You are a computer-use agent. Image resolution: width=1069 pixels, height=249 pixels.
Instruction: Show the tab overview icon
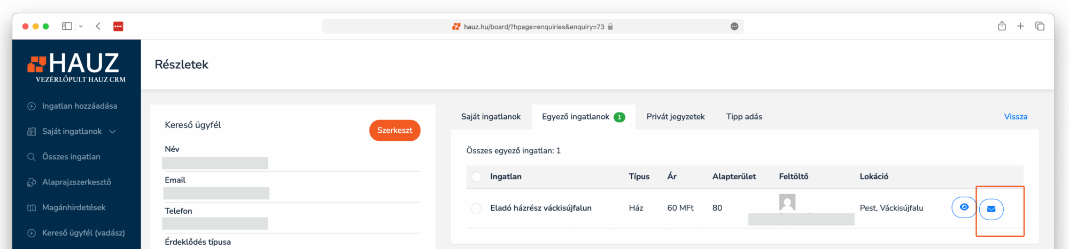click(1040, 26)
